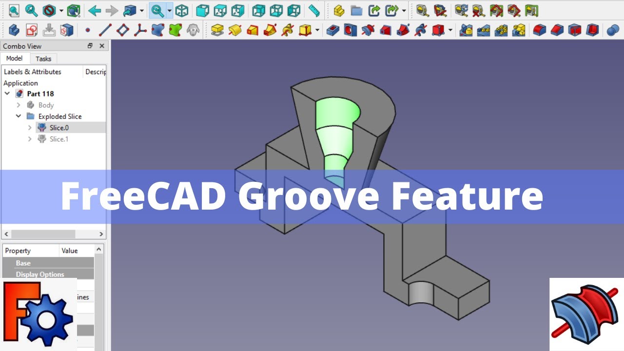Go back with the left arrow icon
Viewport: 624px width, 351px height.
[x=94, y=10]
